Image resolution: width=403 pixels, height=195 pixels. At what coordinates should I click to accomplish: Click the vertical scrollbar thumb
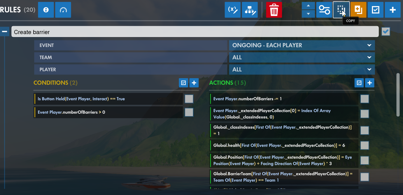coord(398,95)
